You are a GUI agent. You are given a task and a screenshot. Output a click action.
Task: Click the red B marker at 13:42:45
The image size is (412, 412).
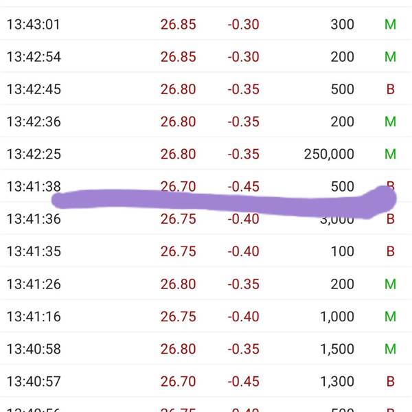point(391,89)
